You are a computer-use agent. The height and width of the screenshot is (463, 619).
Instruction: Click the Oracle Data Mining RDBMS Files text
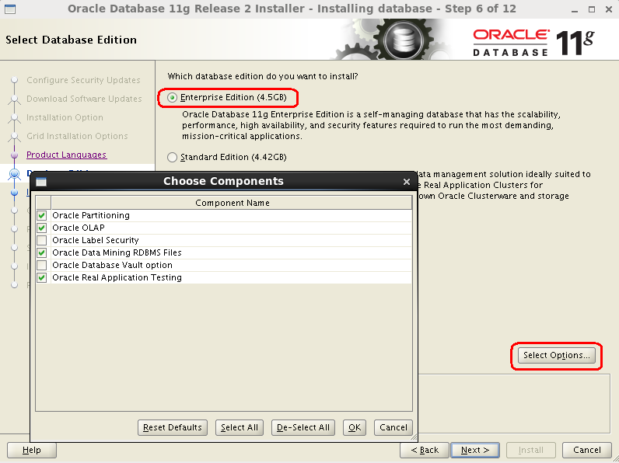pos(117,252)
